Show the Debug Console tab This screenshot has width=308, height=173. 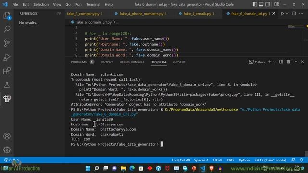point(132,62)
